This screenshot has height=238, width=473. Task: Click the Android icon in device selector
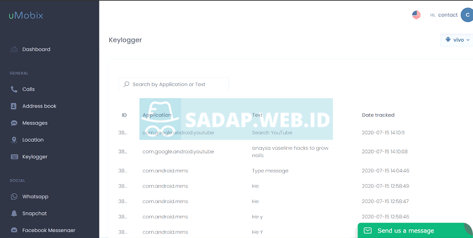(x=448, y=39)
